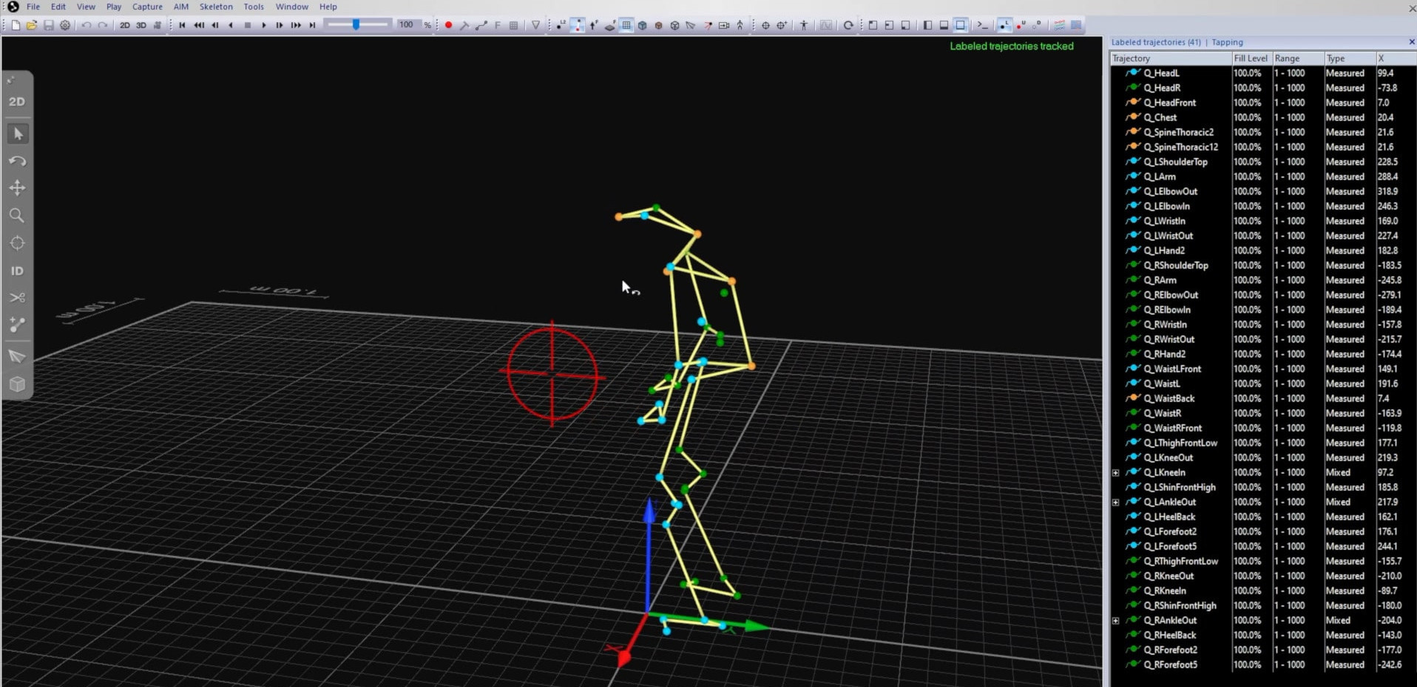Click the camera view cone sidebar icon
Viewport: 1417px width, 687px height.
17,356
